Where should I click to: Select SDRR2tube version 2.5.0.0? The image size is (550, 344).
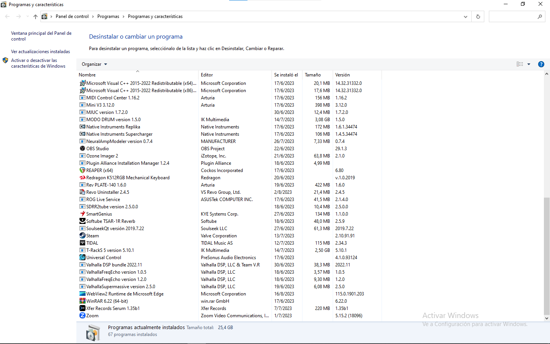pyautogui.click(x=229, y=207)
